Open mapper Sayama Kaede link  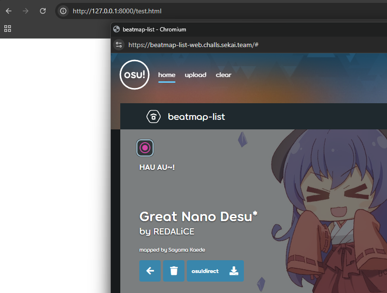tap(186, 250)
